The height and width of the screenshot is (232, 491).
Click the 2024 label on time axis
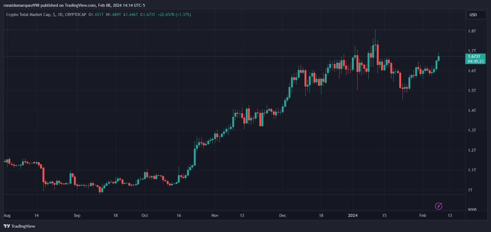[x=353, y=216]
